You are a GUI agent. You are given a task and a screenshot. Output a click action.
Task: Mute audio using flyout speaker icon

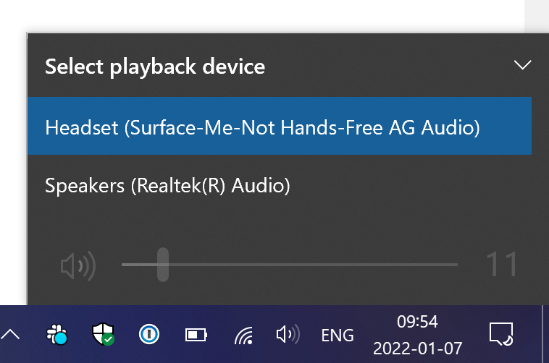pyautogui.click(x=77, y=265)
